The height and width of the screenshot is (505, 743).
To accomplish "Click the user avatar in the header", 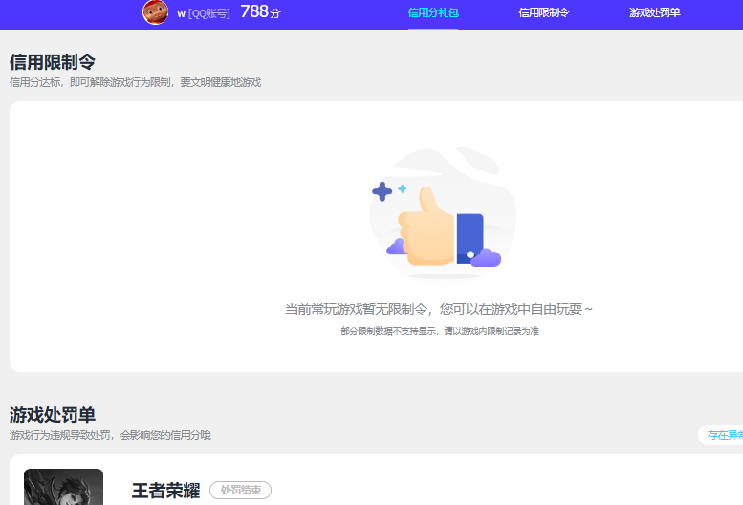I will [156, 11].
